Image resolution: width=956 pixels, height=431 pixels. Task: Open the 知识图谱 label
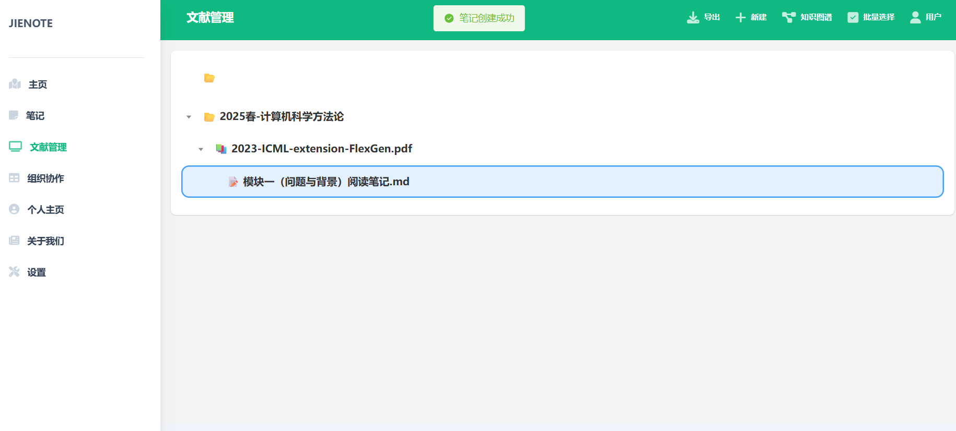816,17
